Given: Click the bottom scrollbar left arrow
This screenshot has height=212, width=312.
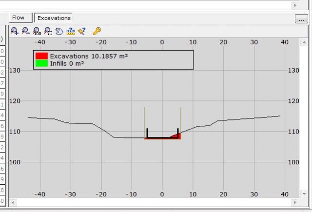Looking at the screenshot, I should [x=13, y=202].
